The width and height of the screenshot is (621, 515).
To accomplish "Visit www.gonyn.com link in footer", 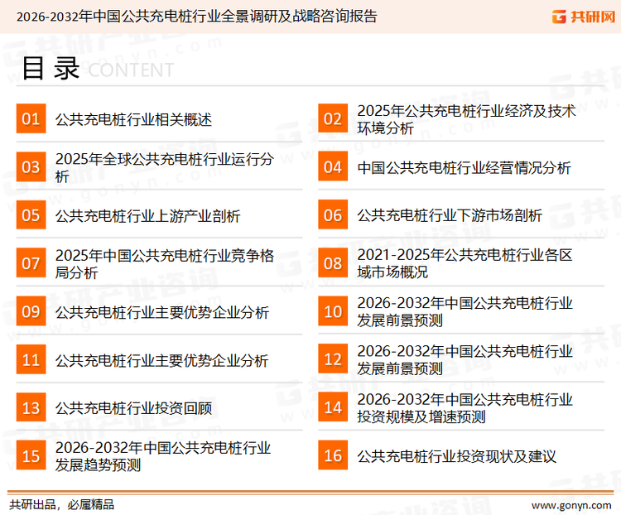I will (x=571, y=506).
